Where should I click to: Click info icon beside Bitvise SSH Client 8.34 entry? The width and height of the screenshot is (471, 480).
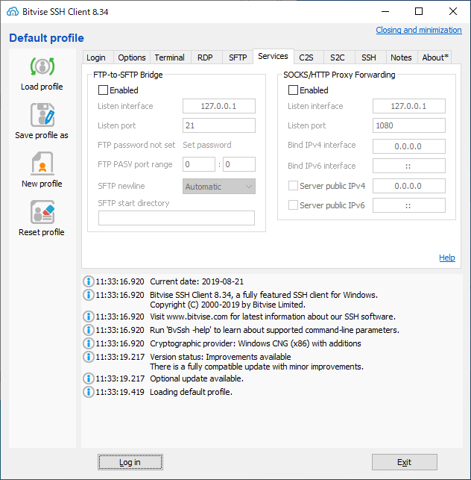[x=89, y=295]
